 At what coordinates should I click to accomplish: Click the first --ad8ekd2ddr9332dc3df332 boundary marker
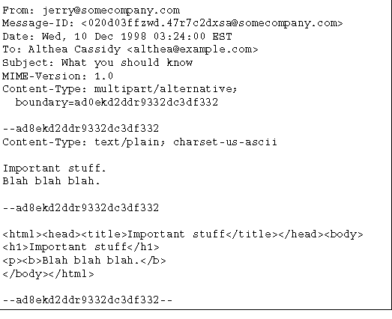click(x=81, y=129)
